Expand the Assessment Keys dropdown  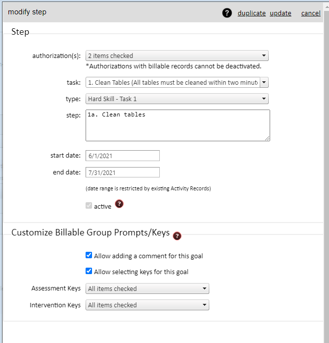coord(147,288)
